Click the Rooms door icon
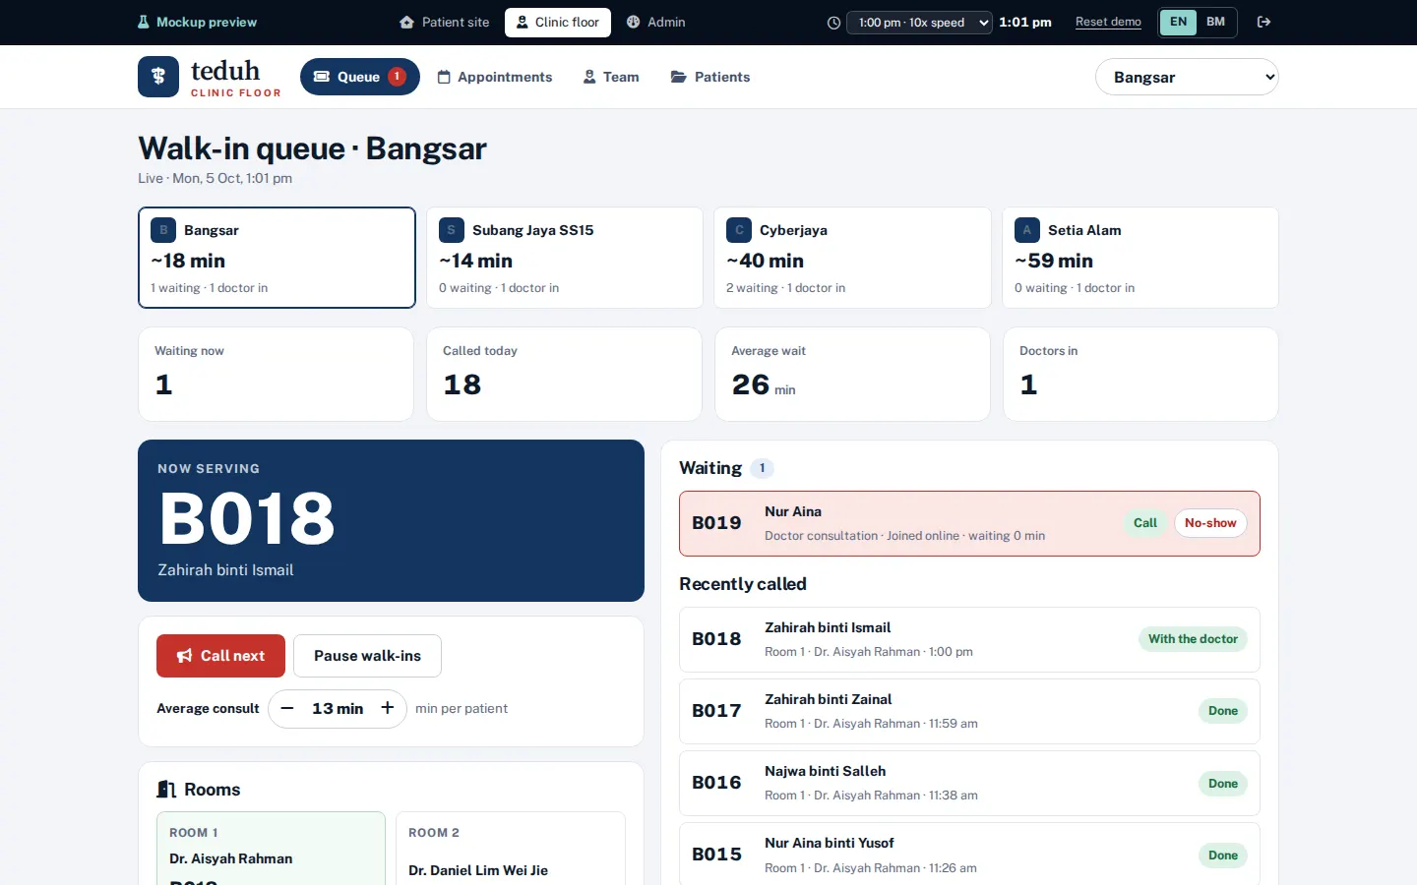 [x=166, y=790]
